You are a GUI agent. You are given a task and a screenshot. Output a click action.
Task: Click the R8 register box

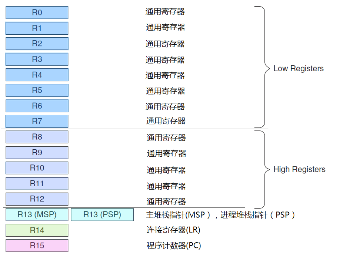[37, 137]
